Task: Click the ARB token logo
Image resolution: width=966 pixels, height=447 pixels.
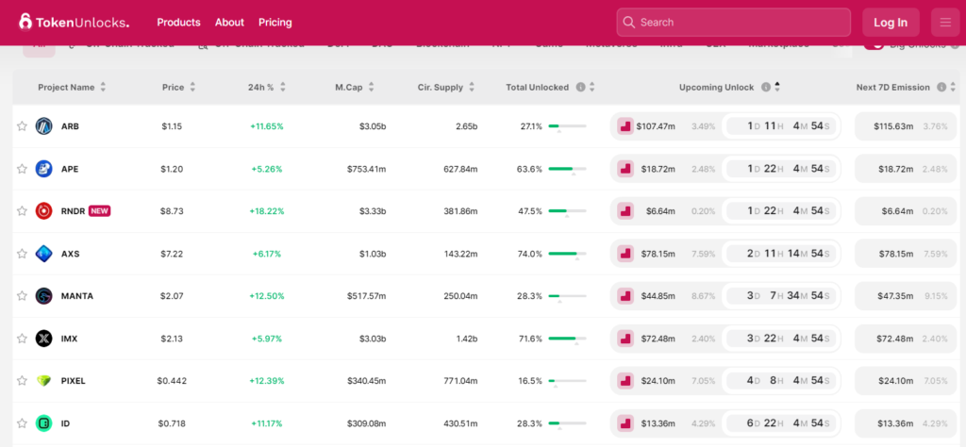Action: click(x=43, y=126)
